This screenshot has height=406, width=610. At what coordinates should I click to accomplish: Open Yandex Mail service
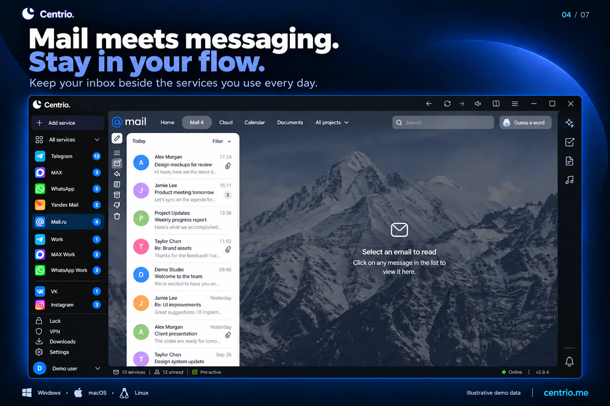(68, 205)
